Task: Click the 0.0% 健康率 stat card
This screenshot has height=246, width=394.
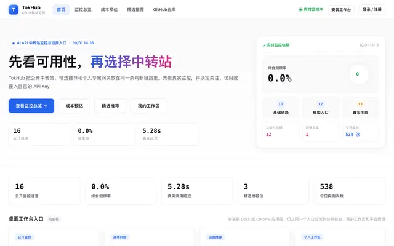Action: click(104, 134)
